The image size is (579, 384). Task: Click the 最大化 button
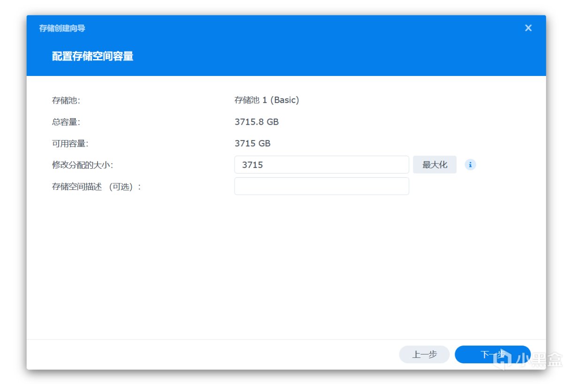[434, 165]
